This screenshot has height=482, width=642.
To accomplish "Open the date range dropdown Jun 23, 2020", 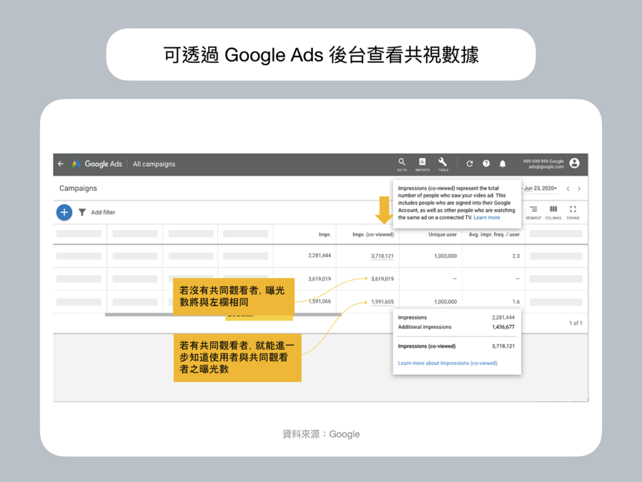I will pos(540,188).
